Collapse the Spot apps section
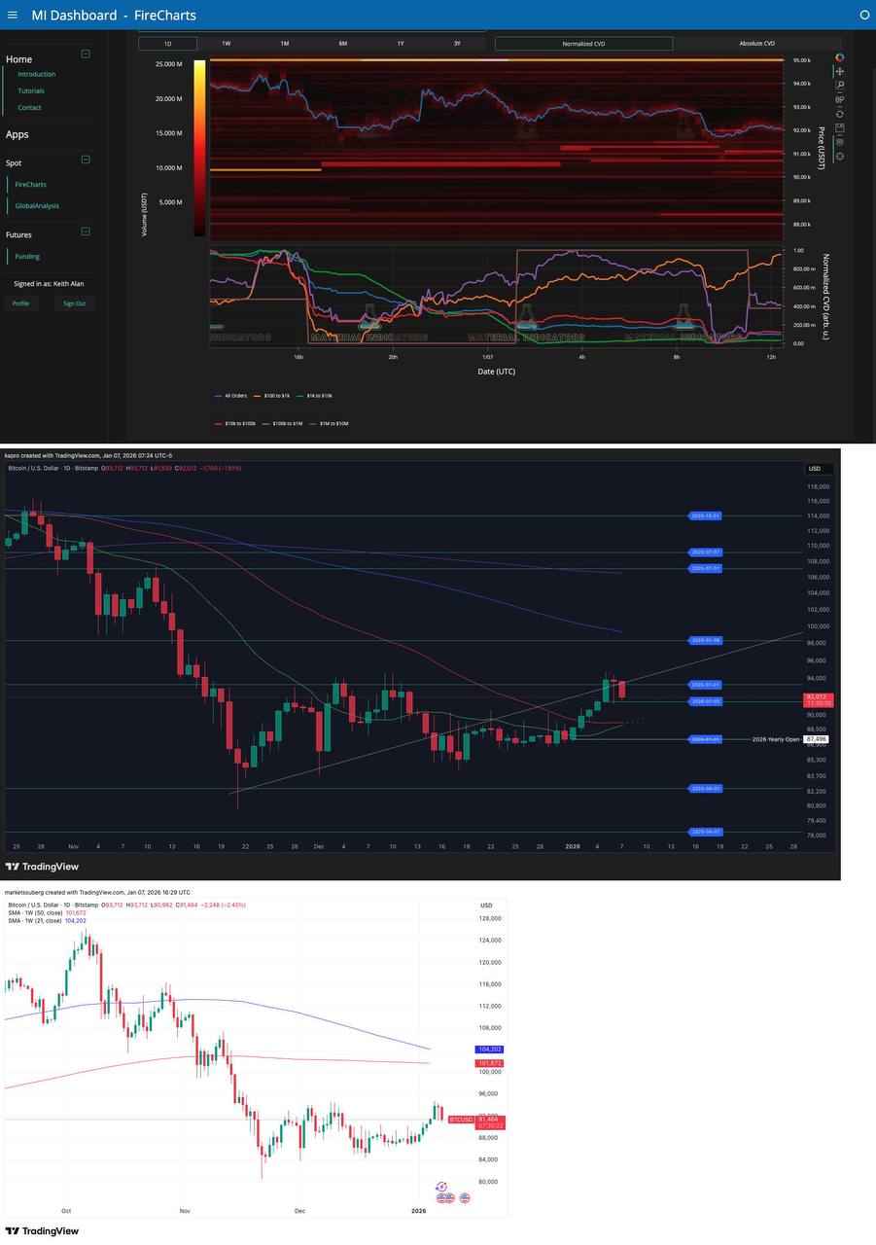Image resolution: width=876 pixels, height=1245 pixels. click(86, 160)
